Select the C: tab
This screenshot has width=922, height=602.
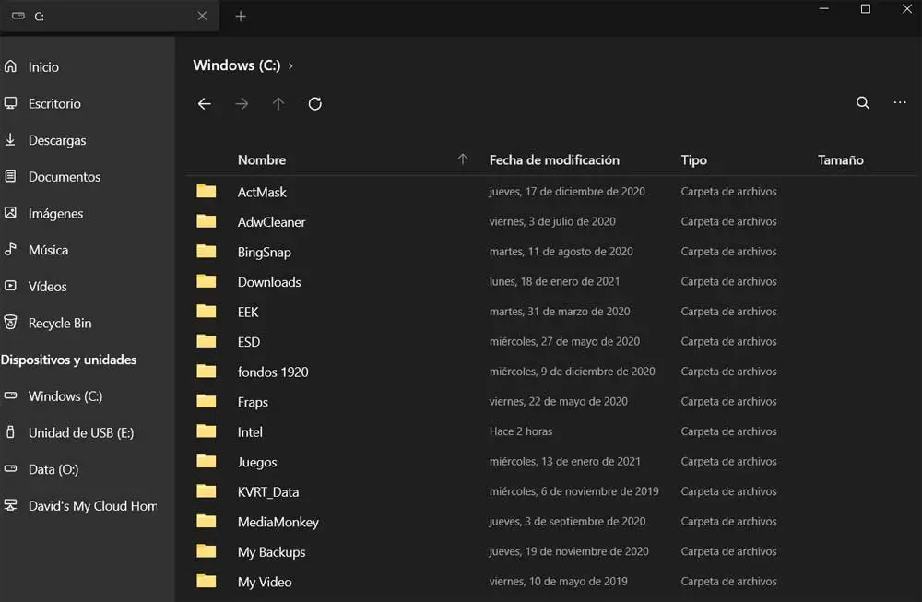point(110,17)
